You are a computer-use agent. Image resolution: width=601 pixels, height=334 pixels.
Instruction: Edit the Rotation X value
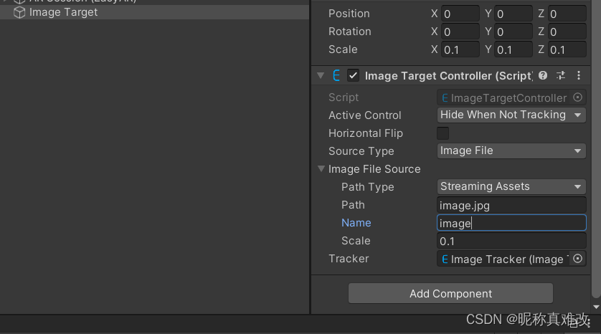[460, 32]
